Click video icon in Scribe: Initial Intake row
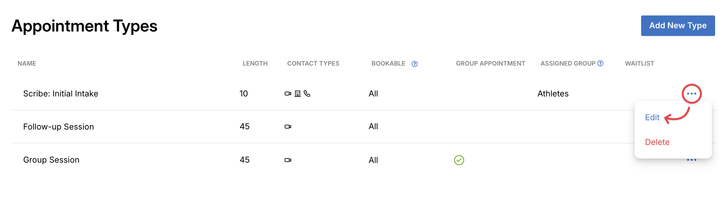The width and height of the screenshot is (727, 207). click(x=288, y=94)
